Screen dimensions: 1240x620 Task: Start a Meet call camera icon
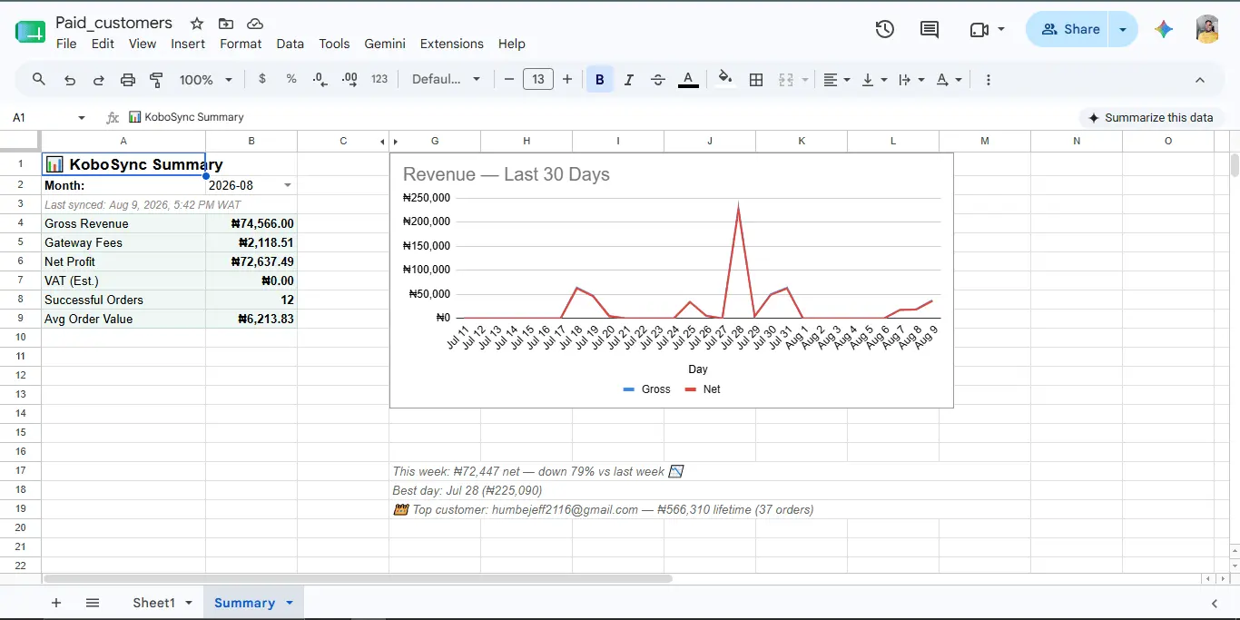[979, 29]
